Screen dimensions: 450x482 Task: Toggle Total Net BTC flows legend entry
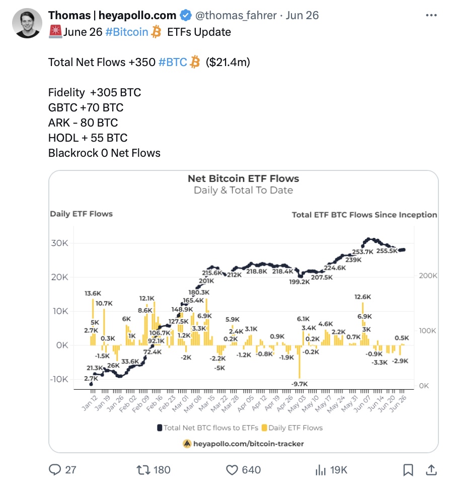tap(207, 428)
